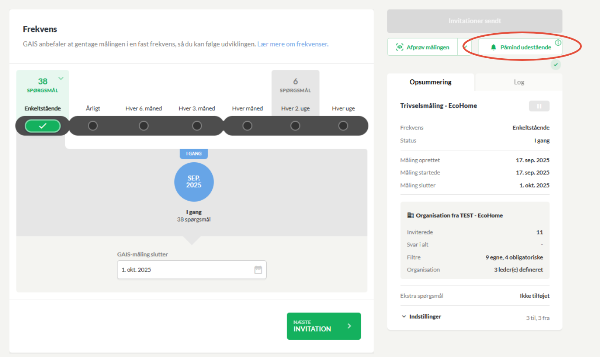Expand the 38 spørgsmål chevron
This screenshot has height=357, width=600.
tap(61, 78)
